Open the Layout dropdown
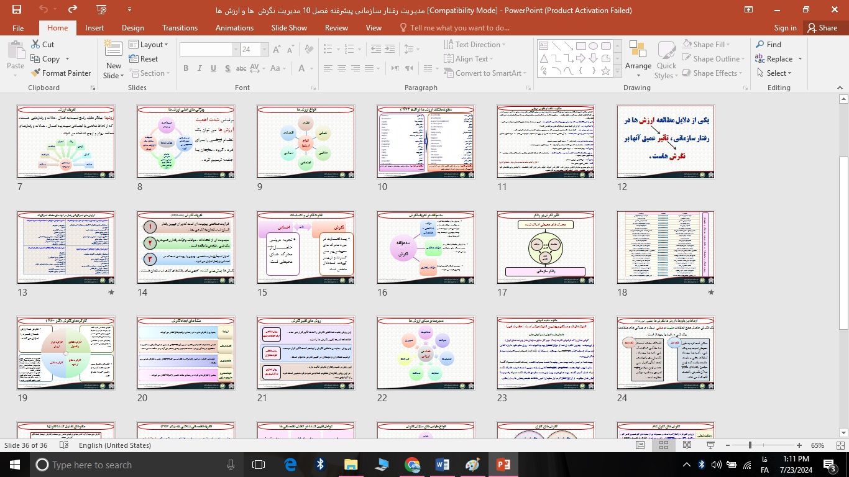This screenshot has width=849, height=477. click(149, 45)
